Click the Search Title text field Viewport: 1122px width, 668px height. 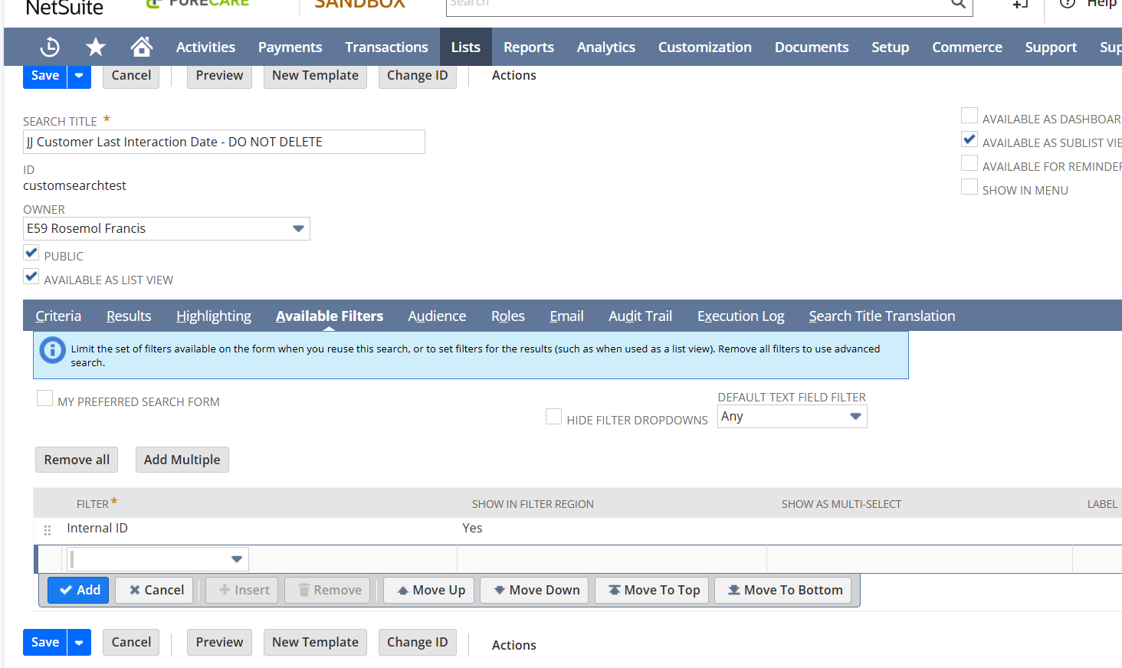(x=224, y=142)
